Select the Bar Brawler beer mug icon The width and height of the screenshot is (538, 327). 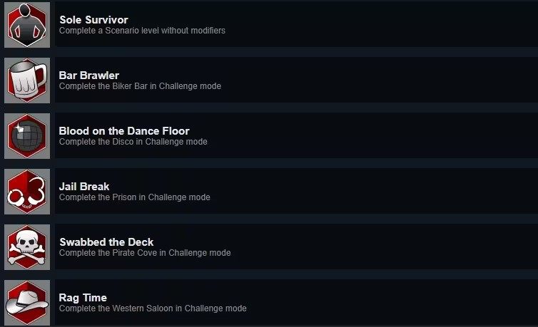tap(27, 80)
